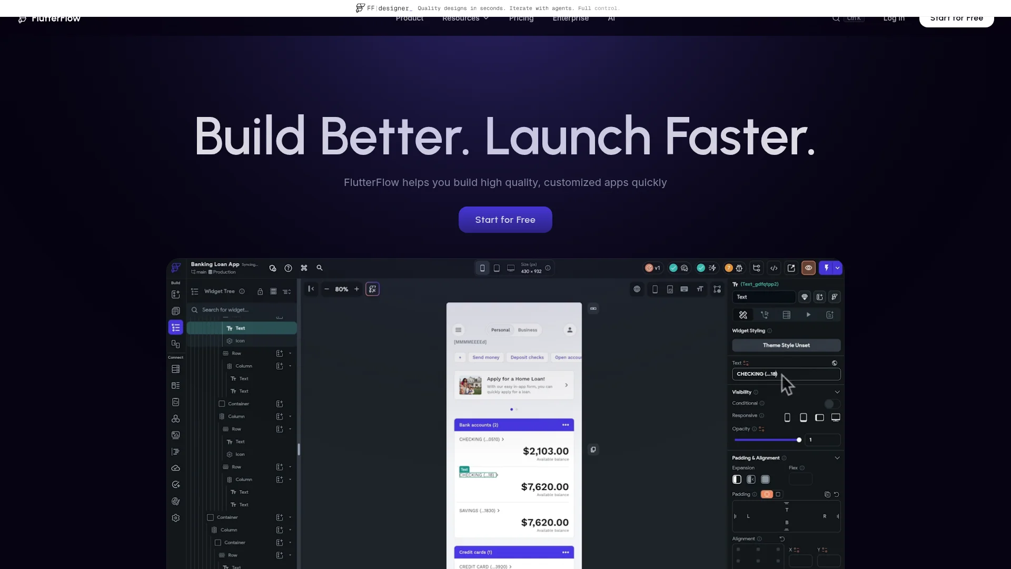This screenshot has height=569, width=1011.
Task: Open the Theme Settings palette icon
Action: [176, 502]
